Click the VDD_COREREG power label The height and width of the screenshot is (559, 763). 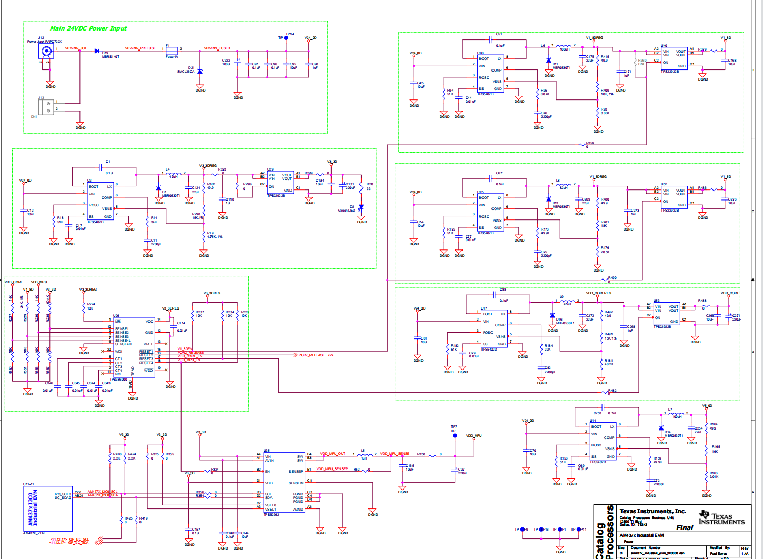pyautogui.click(x=599, y=293)
